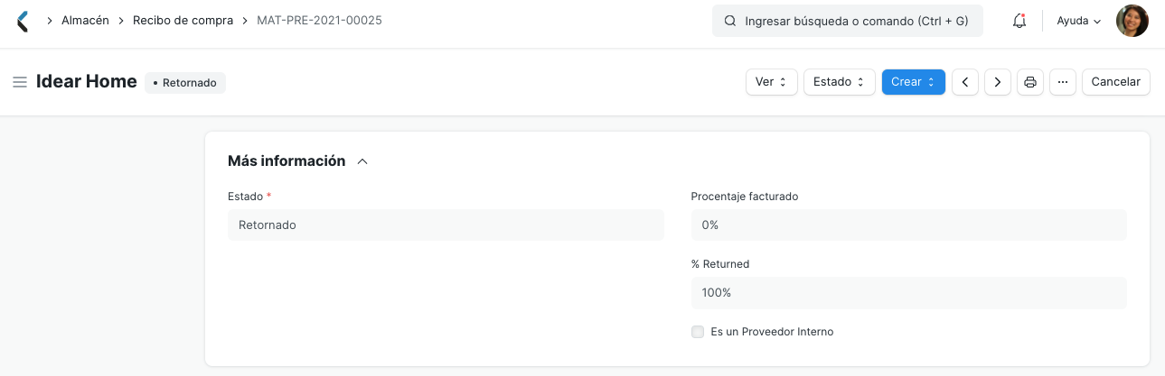Click the search or command input field
Viewport: 1165px width, 376px height.
848,21
